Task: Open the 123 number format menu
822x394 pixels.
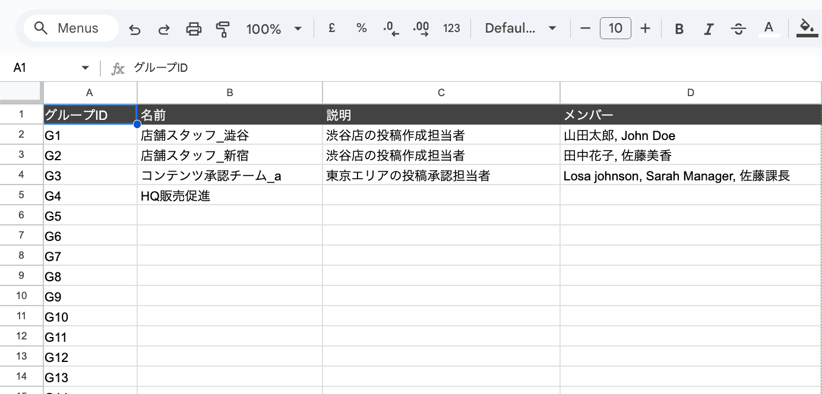Action: point(451,28)
